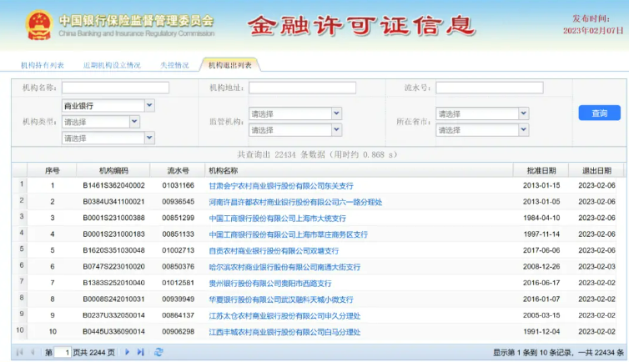Image resolution: width=629 pixels, height=362 pixels.
Task: Focus the 机构名称 input field
Action: pyautogui.click(x=115, y=88)
